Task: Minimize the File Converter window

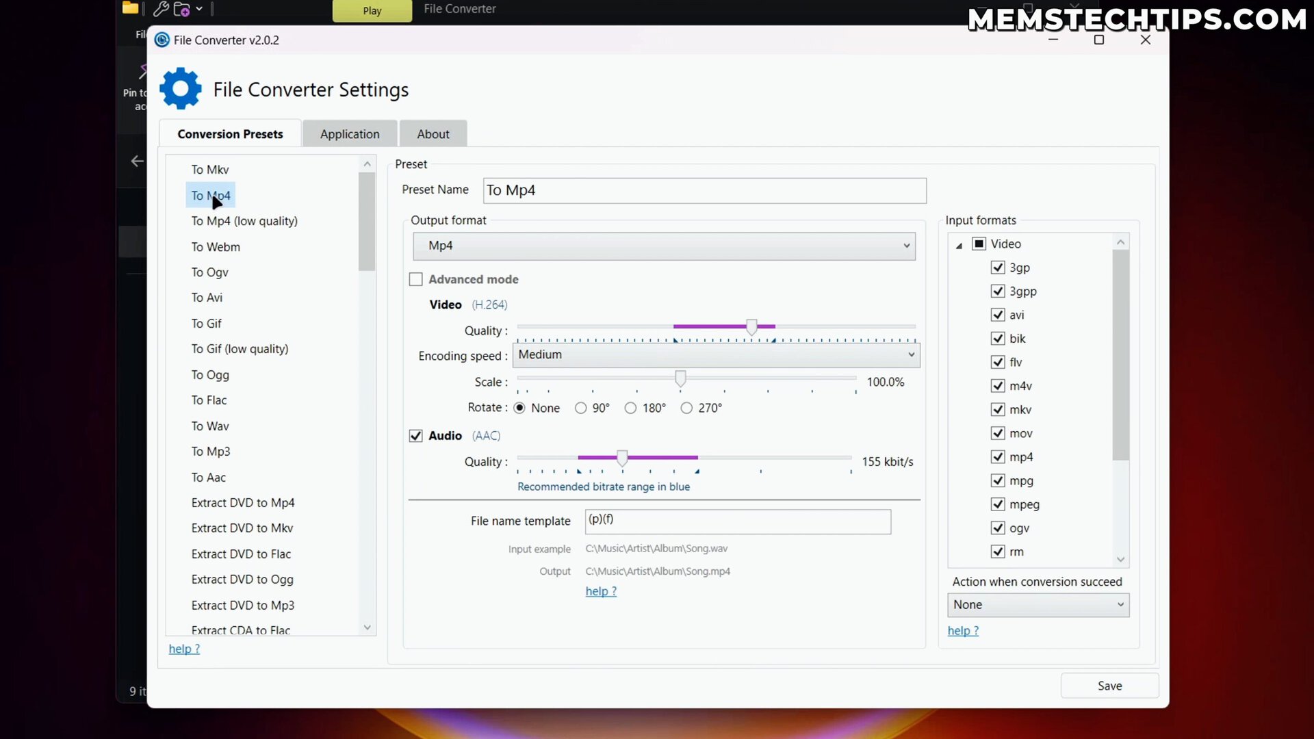Action: (x=1053, y=40)
